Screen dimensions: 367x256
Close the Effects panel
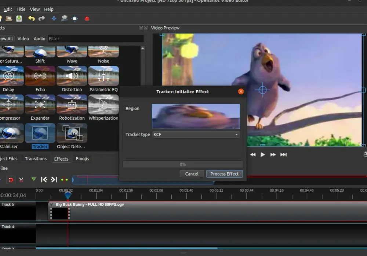146,28
